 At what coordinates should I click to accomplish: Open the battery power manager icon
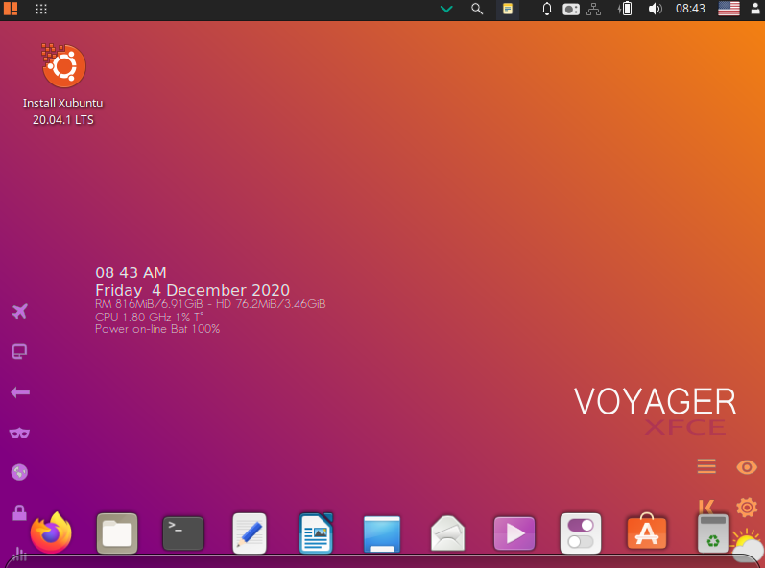pyautogui.click(x=625, y=9)
